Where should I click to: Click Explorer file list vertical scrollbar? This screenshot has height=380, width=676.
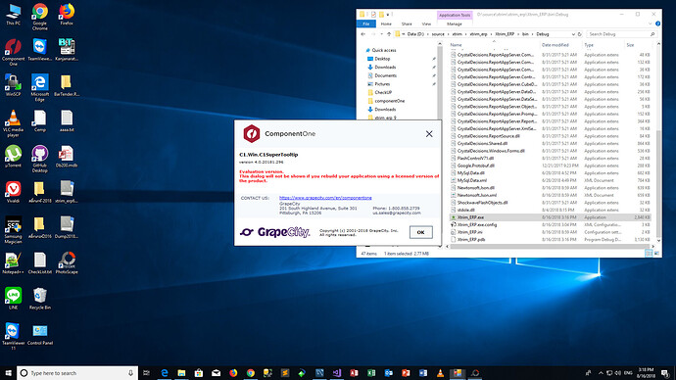658,183
